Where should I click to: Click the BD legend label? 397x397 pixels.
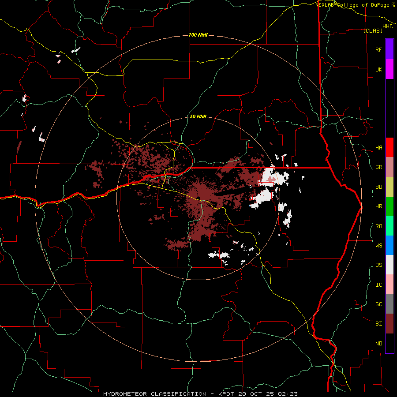[x=378, y=187]
